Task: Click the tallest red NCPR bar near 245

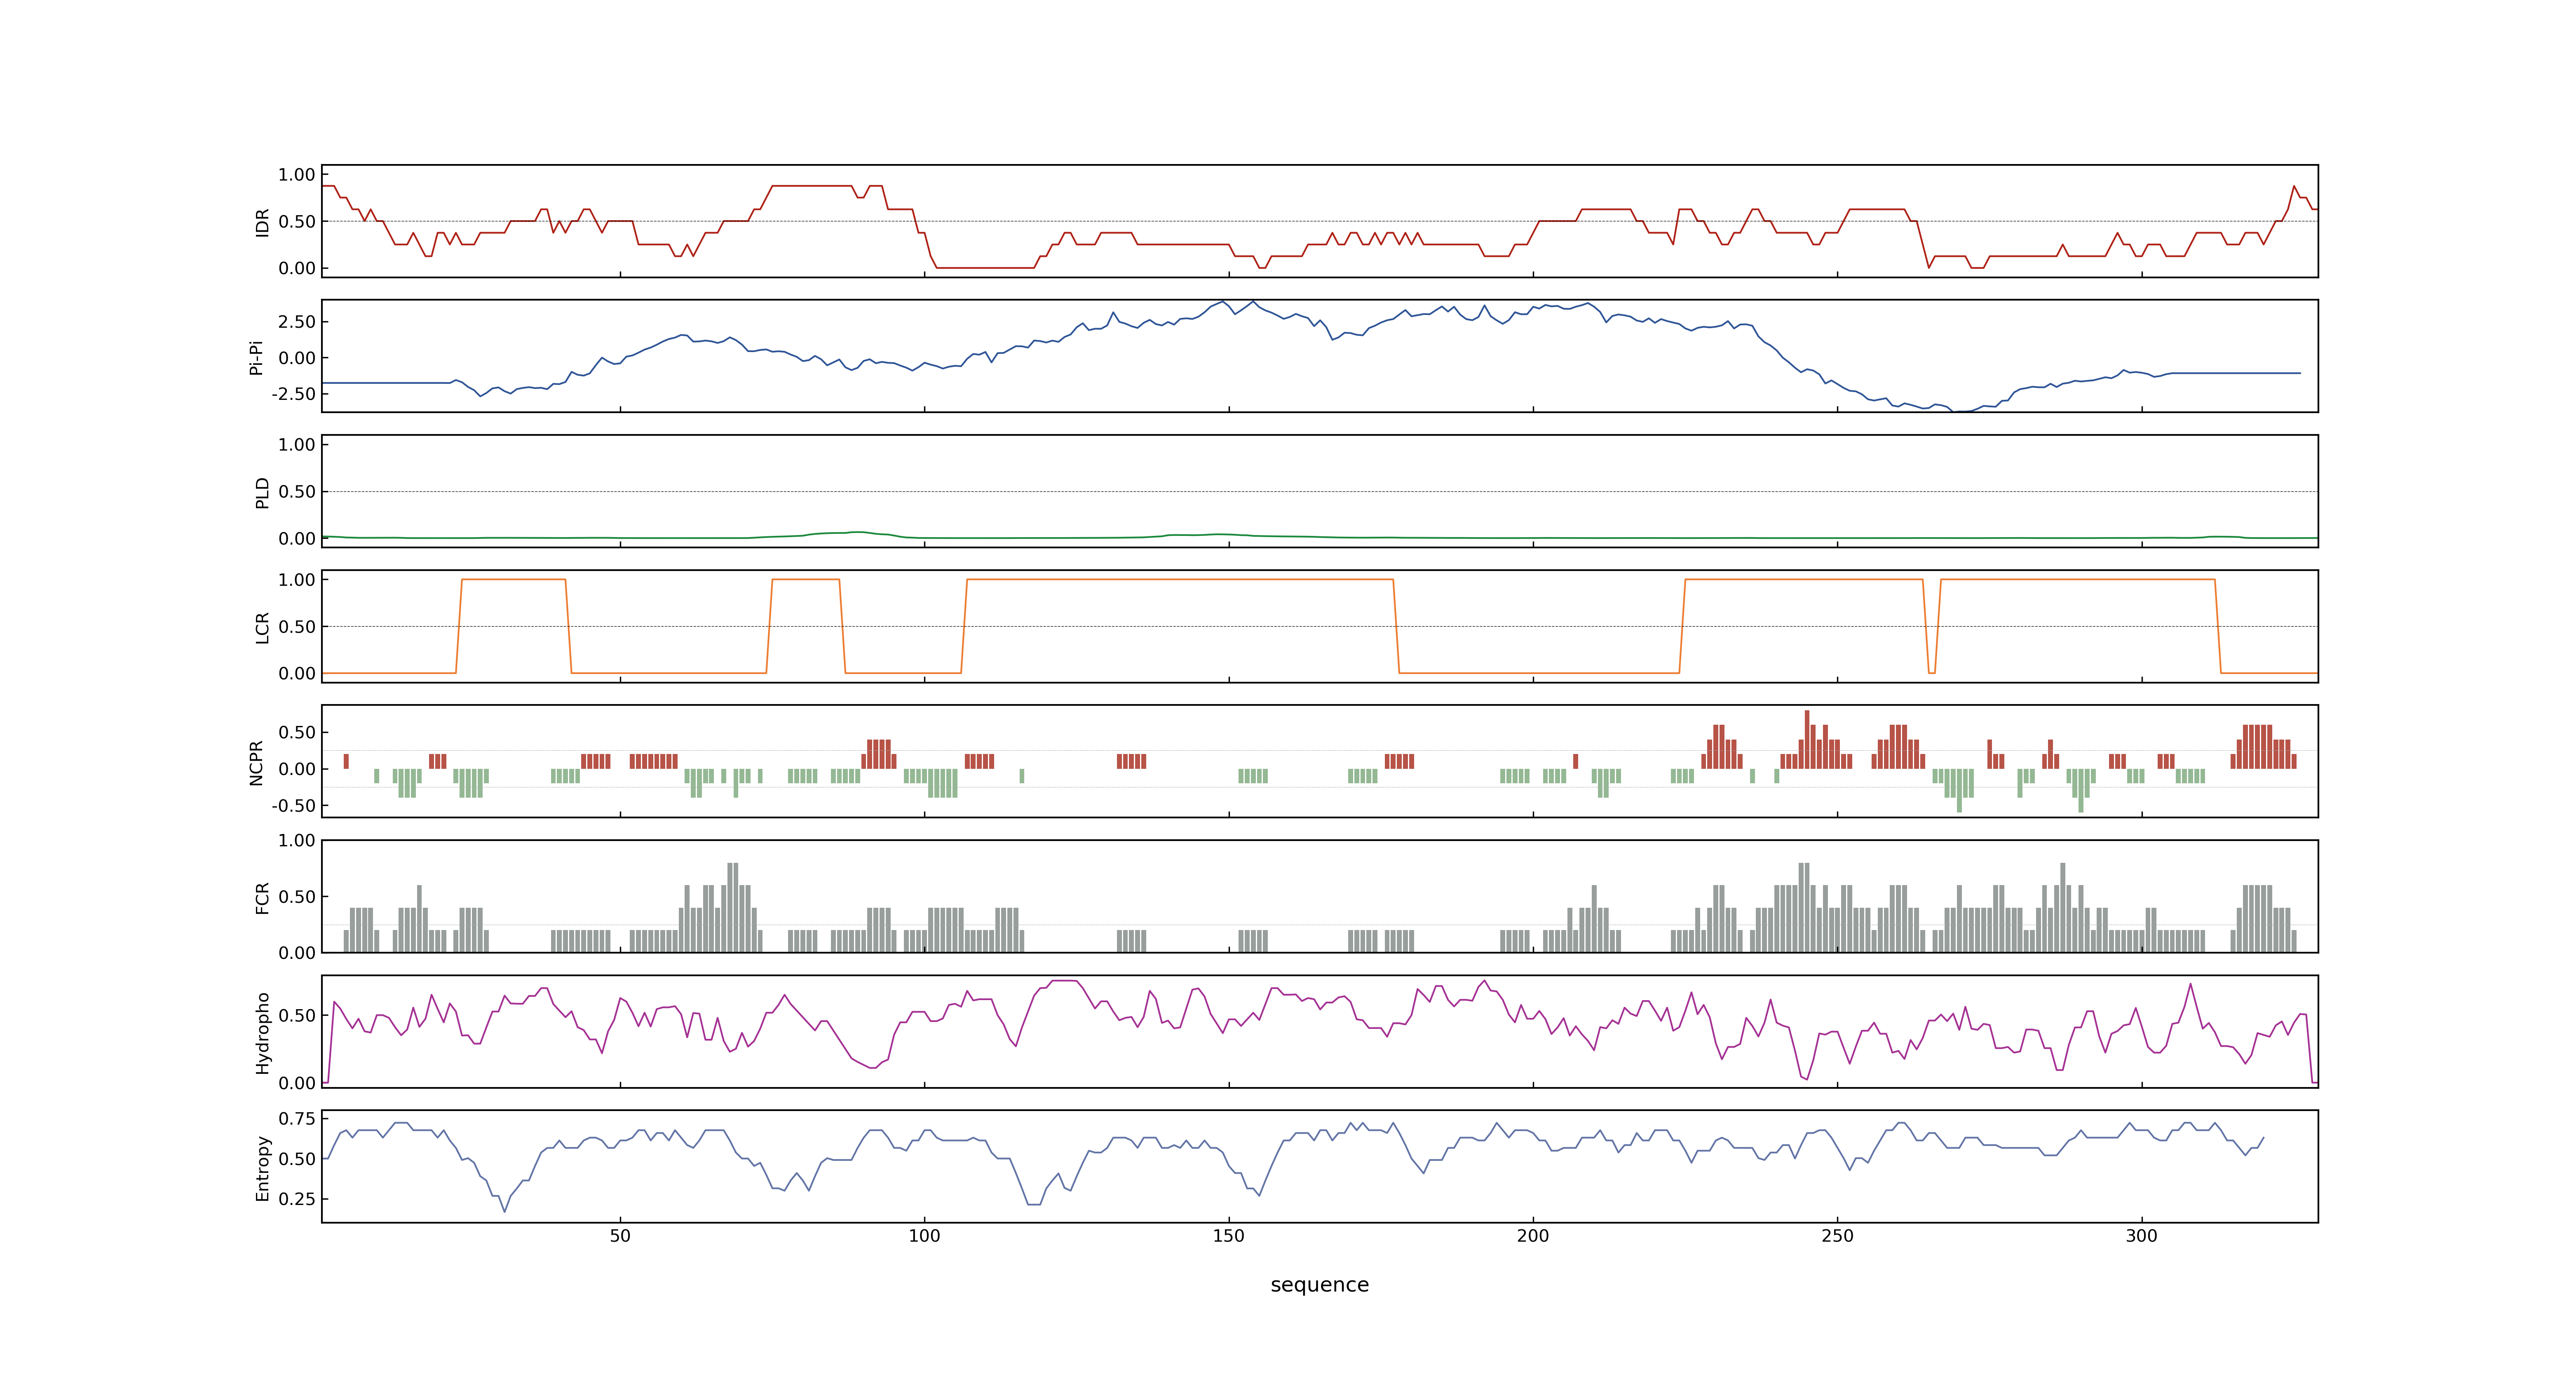Action: pos(1807,739)
